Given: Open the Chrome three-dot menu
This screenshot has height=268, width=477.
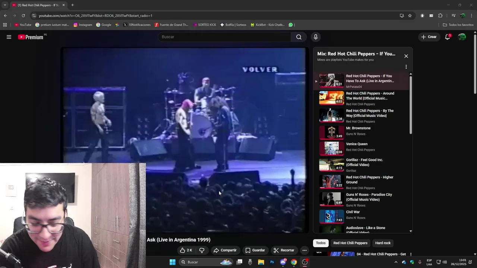Looking at the screenshot, I should [x=472, y=16].
